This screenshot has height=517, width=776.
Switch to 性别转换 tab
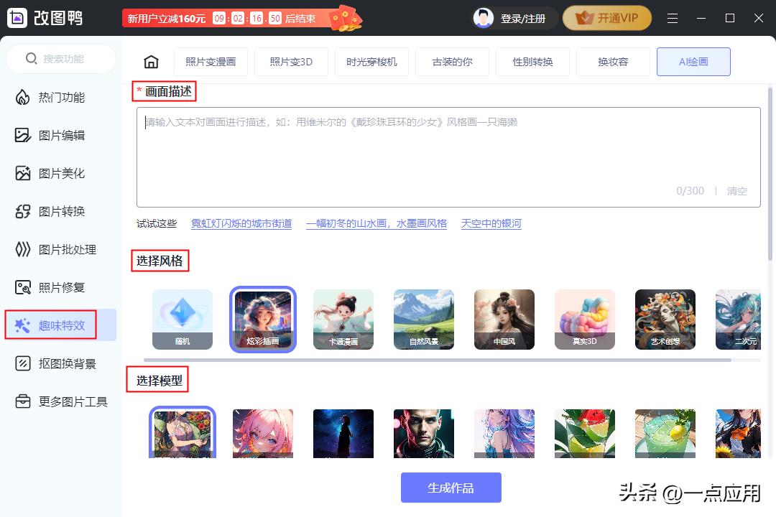click(532, 62)
